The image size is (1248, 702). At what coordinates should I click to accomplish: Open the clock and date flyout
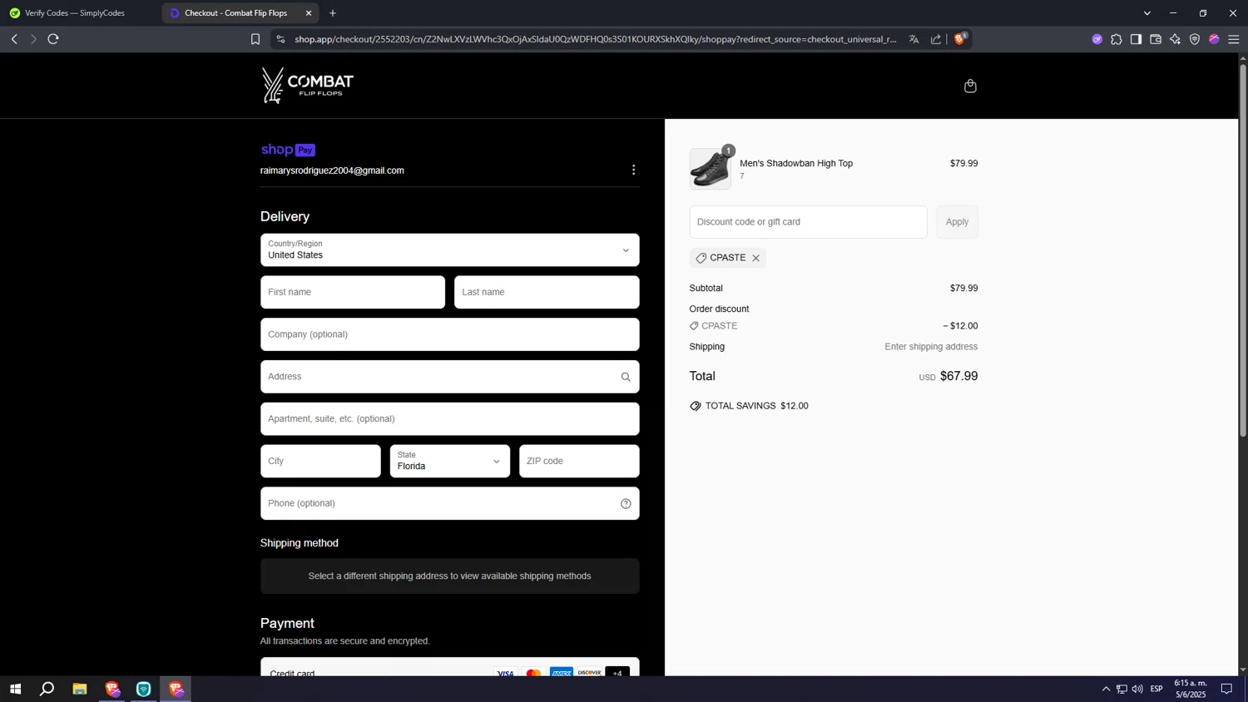click(1191, 689)
